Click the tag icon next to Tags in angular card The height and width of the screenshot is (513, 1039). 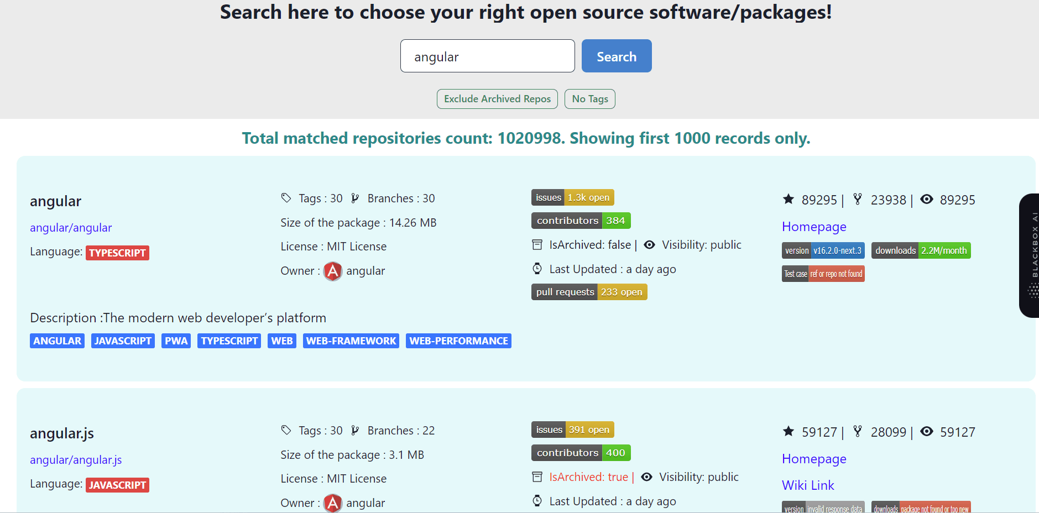[x=286, y=197]
